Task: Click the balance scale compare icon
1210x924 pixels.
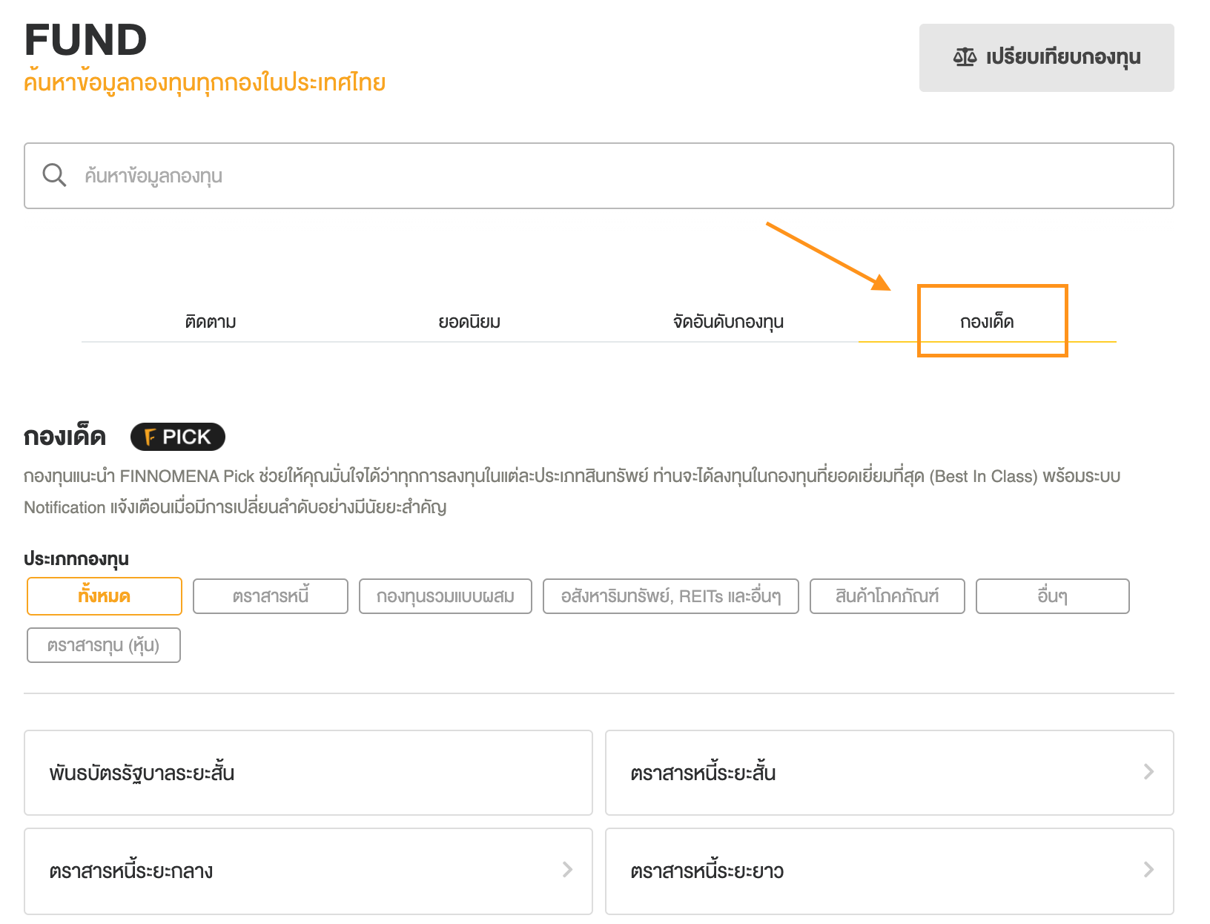Action: 965,57
